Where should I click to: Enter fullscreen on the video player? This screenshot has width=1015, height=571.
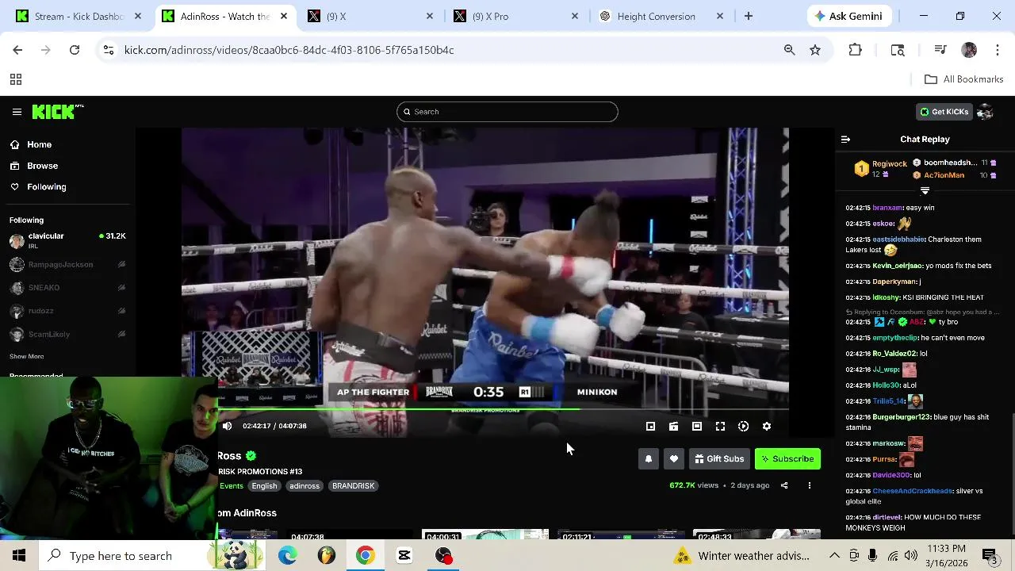720,427
